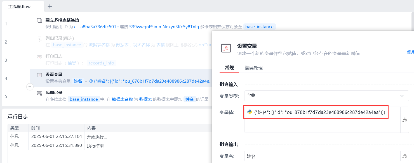Viewport: 414px width, 163px height.
Task: Add a new flow tab with plus
Action: click(x=50, y=6)
